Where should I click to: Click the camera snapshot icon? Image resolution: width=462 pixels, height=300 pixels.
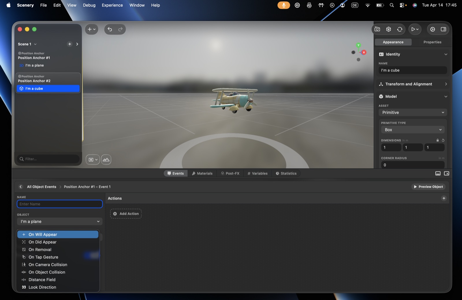pos(377,29)
